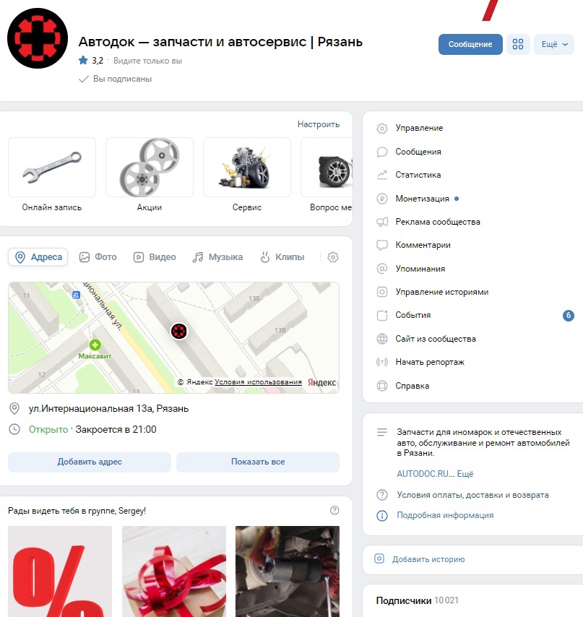Click the Сообщения speech bubble icon
The height and width of the screenshot is (617, 583).
[382, 152]
